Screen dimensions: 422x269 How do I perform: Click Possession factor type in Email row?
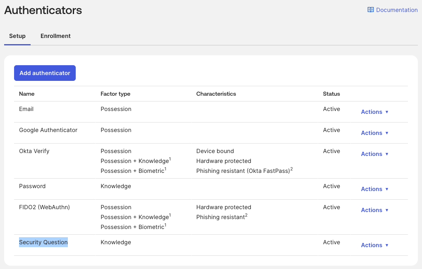(x=116, y=109)
